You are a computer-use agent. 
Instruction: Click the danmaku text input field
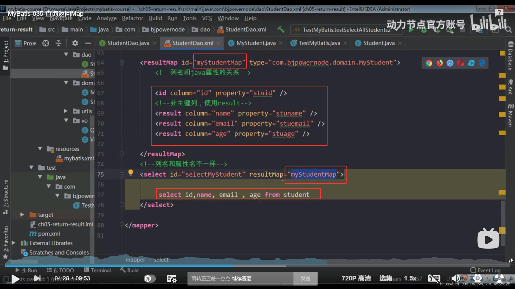[240, 279]
